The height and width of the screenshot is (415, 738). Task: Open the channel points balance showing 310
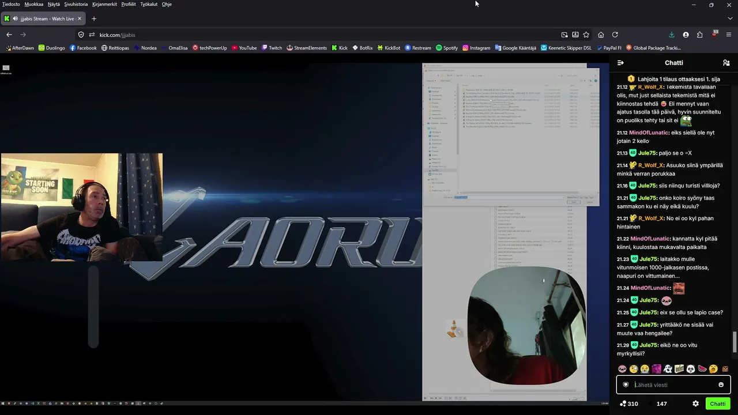click(x=628, y=403)
